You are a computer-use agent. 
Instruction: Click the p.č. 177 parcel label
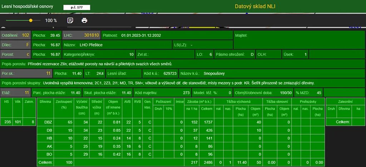pos(76,7)
